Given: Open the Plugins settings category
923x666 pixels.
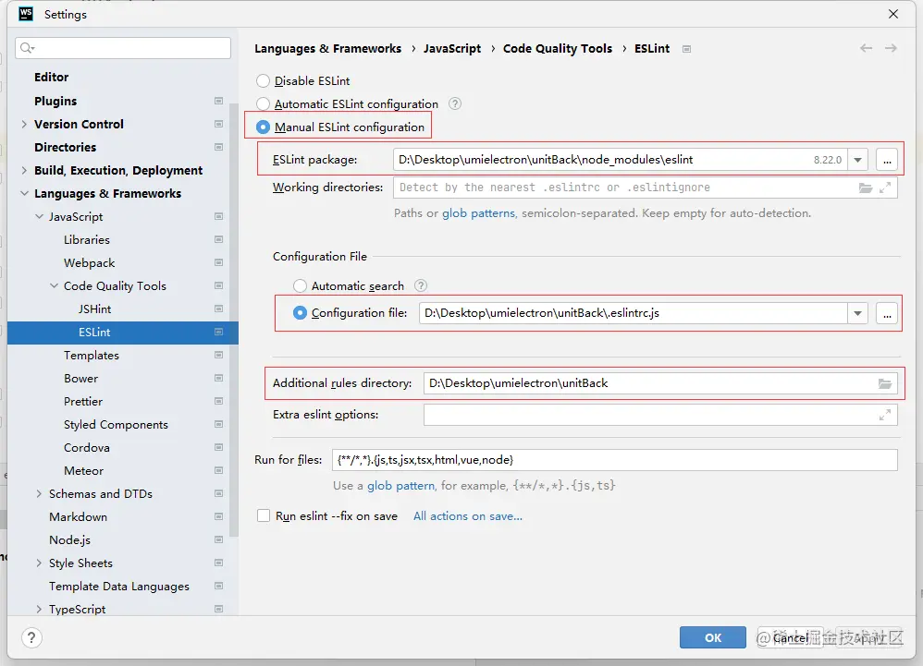Looking at the screenshot, I should pos(55,101).
